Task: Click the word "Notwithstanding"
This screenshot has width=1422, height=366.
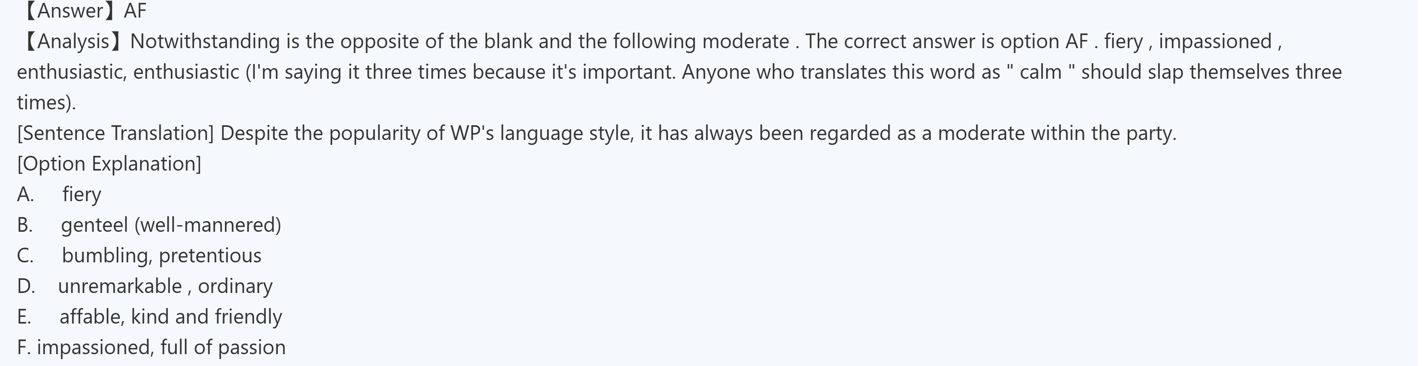Action: point(205,42)
